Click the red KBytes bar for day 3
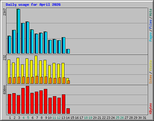This screenshot has height=121, width=154. point(18,105)
